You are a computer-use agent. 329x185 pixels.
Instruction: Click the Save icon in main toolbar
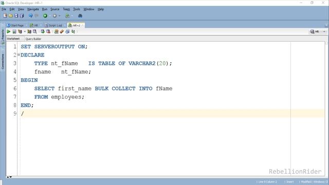coord(16,16)
